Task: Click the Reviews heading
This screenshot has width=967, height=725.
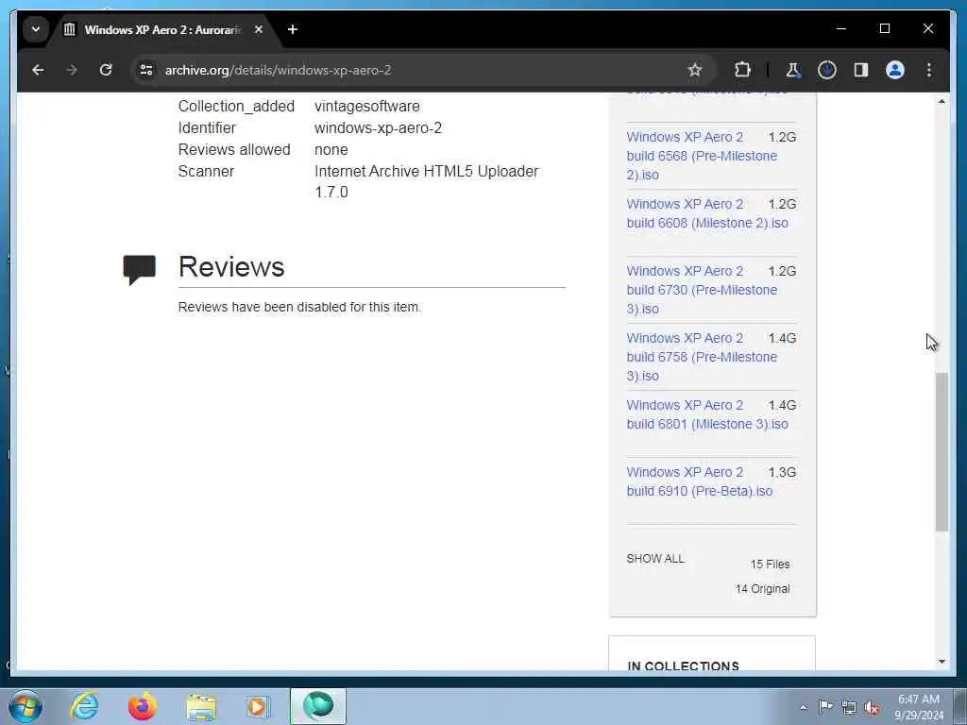Action: (231, 266)
